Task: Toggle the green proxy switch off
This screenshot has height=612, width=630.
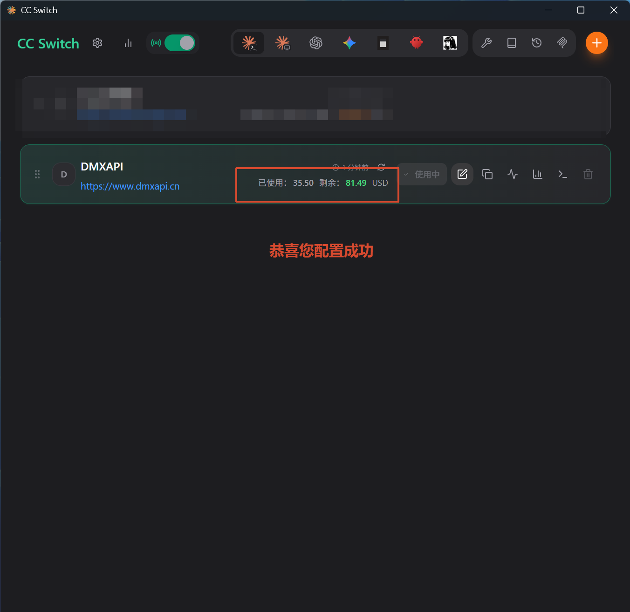Action: [x=180, y=43]
